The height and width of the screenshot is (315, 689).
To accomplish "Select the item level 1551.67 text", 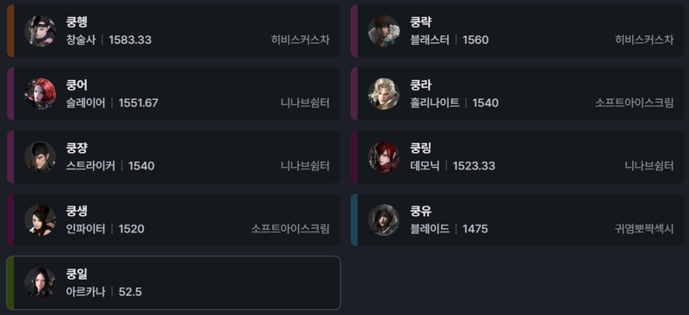I will pyautogui.click(x=139, y=103).
